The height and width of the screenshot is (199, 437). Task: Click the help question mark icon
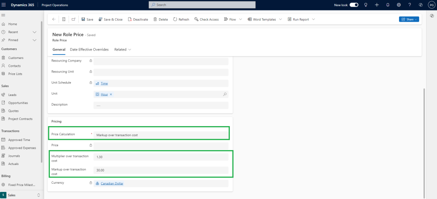[410, 5]
